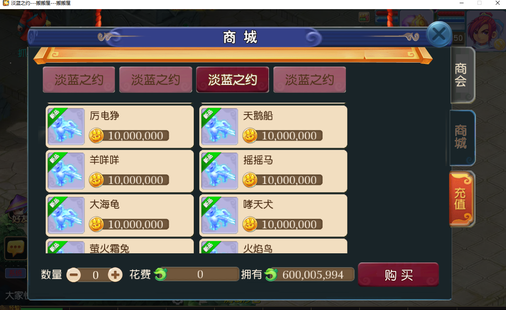Screen dimensions: 506x310
Task: Select the 商城 side tab
Action: tap(462, 137)
